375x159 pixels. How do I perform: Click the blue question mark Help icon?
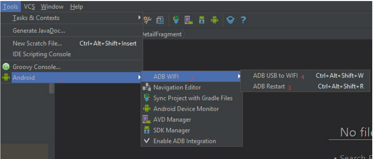click(x=243, y=20)
